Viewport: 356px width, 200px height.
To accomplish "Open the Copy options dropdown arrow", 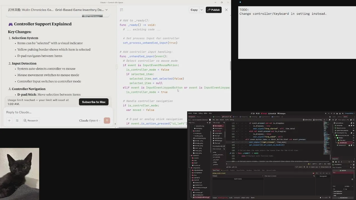I will point(202,10).
